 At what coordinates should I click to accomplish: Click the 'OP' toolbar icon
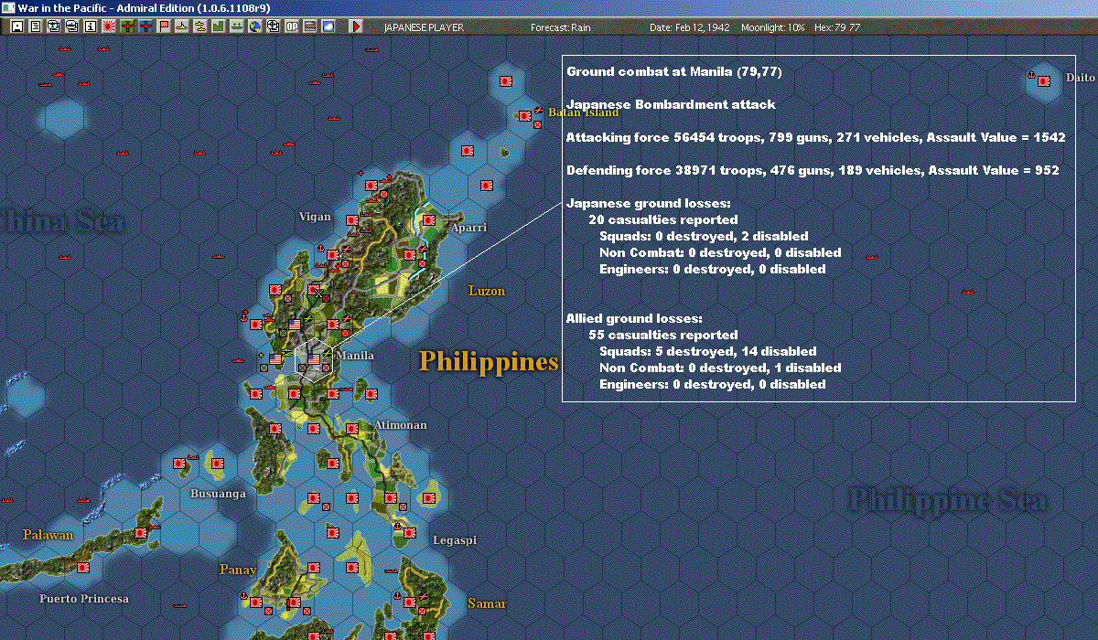tap(292, 27)
